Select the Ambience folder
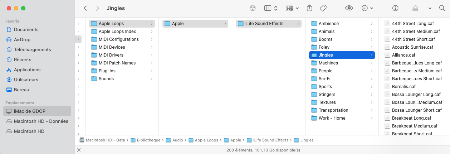The image size is (450, 154). [342, 24]
